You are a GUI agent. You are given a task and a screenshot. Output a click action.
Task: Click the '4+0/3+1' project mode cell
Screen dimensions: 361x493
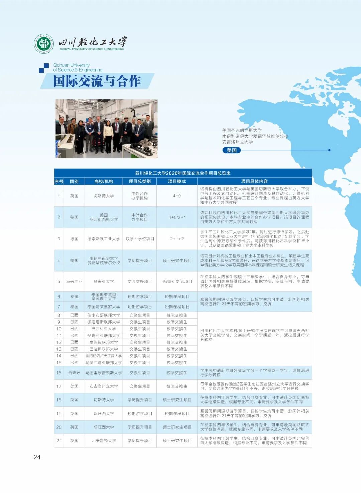(x=177, y=217)
